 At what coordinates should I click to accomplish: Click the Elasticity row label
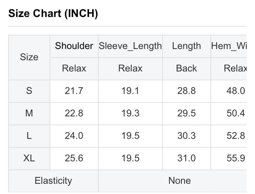[53, 181]
